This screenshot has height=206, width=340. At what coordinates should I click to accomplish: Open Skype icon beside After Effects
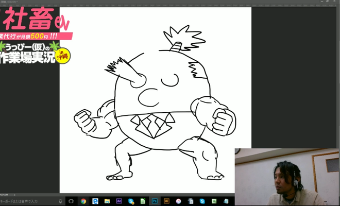pyautogui.click(x=131, y=201)
